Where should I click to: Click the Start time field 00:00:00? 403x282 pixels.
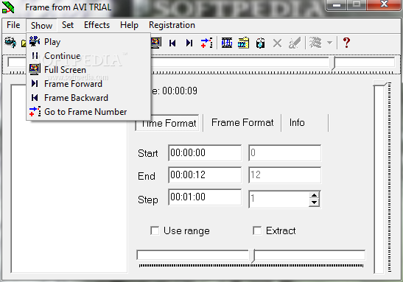point(205,153)
